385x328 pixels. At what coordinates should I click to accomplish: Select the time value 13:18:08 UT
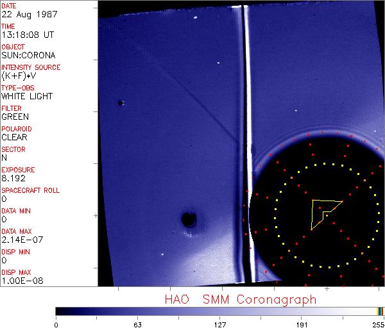pos(28,35)
